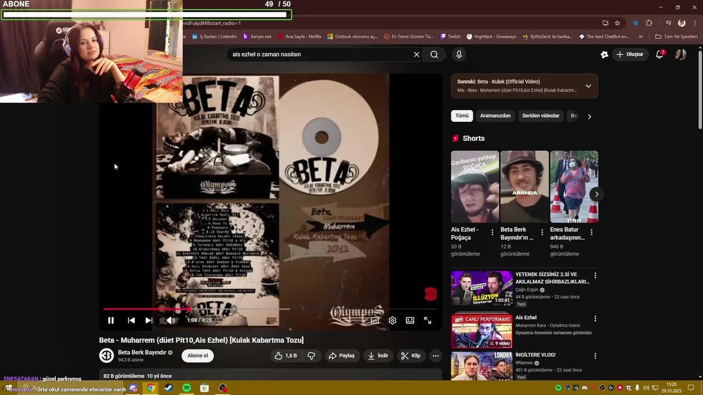703x395 pixels.
Task: Open the YouTube account avatar menu
Action: 680,54
